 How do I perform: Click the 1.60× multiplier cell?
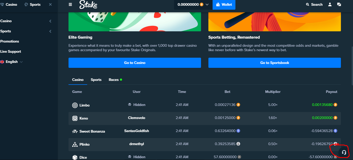[273, 118]
